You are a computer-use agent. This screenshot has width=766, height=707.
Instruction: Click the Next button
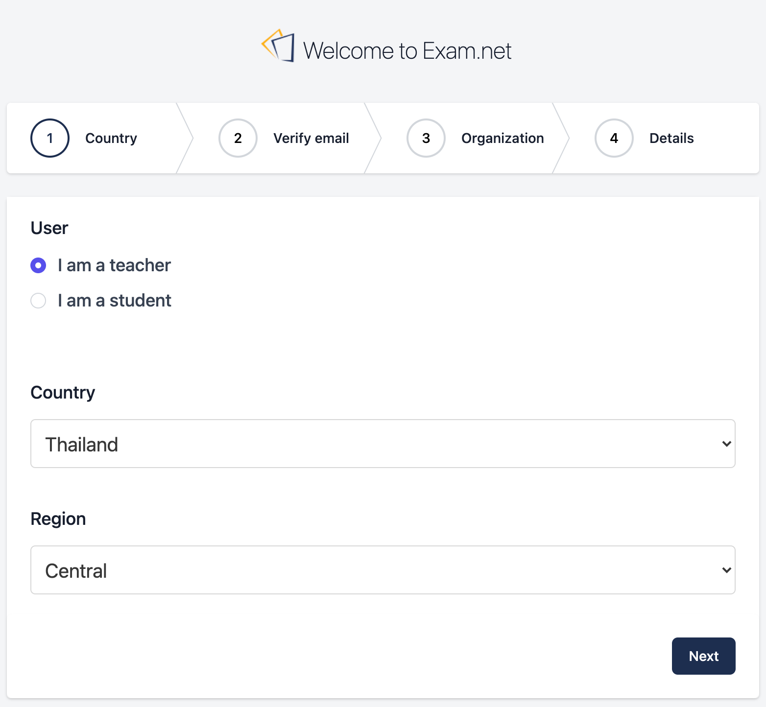point(703,656)
